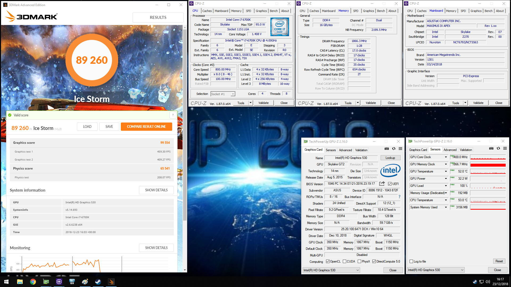Toggle the OpenCL checkbox
511x287 pixels.
click(x=328, y=261)
